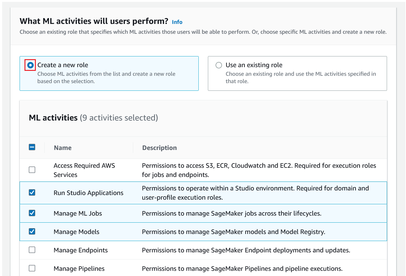Click the Manage Models row description text
The image size is (406, 276).
[233, 232]
